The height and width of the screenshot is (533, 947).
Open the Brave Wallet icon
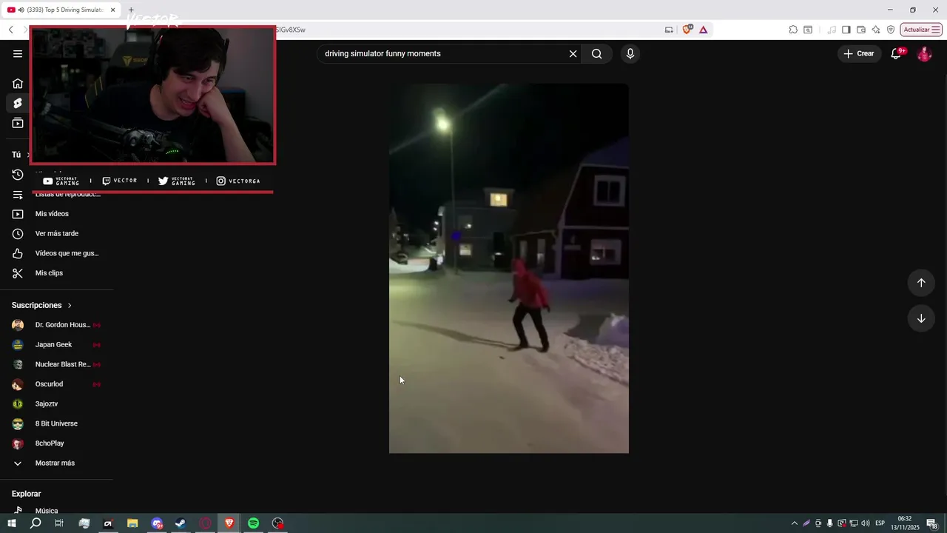[861, 30]
